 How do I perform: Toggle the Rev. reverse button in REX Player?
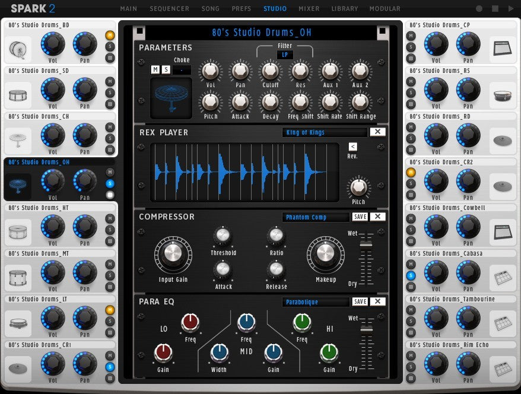[x=352, y=147]
